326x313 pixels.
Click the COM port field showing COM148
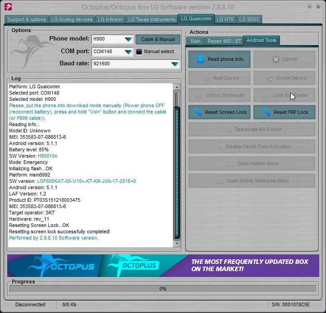[112, 52]
